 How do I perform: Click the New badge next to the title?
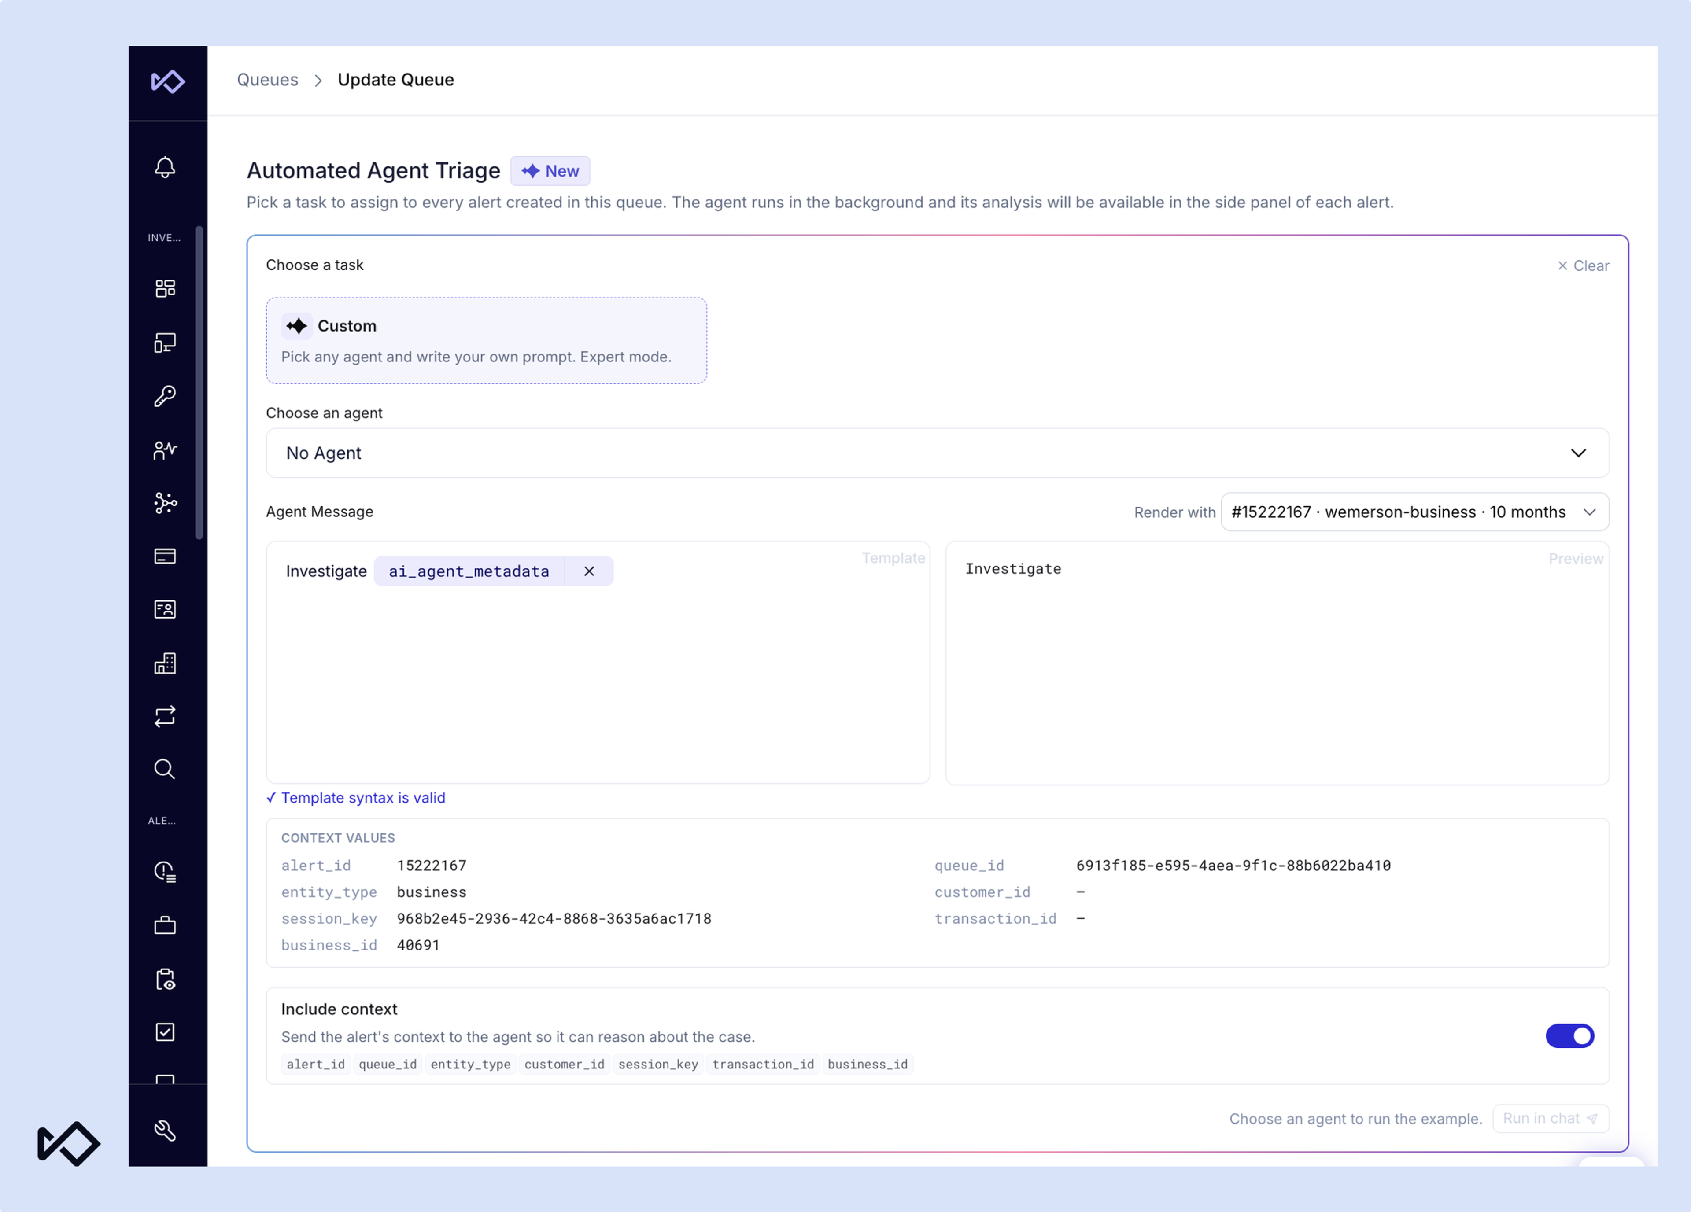[x=550, y=171]
